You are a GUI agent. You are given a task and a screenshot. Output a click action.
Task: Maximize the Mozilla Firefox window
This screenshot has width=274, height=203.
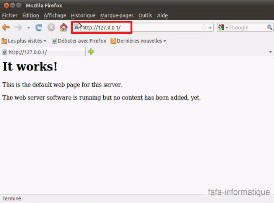(19, 6)
